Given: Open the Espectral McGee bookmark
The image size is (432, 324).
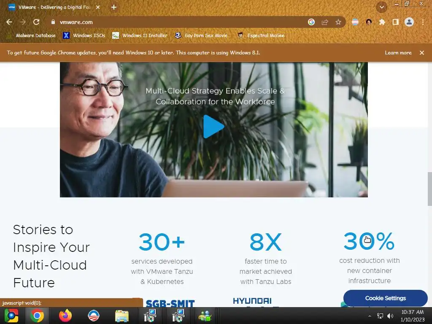Looking at the screenshot, I should tap(261, 35).
